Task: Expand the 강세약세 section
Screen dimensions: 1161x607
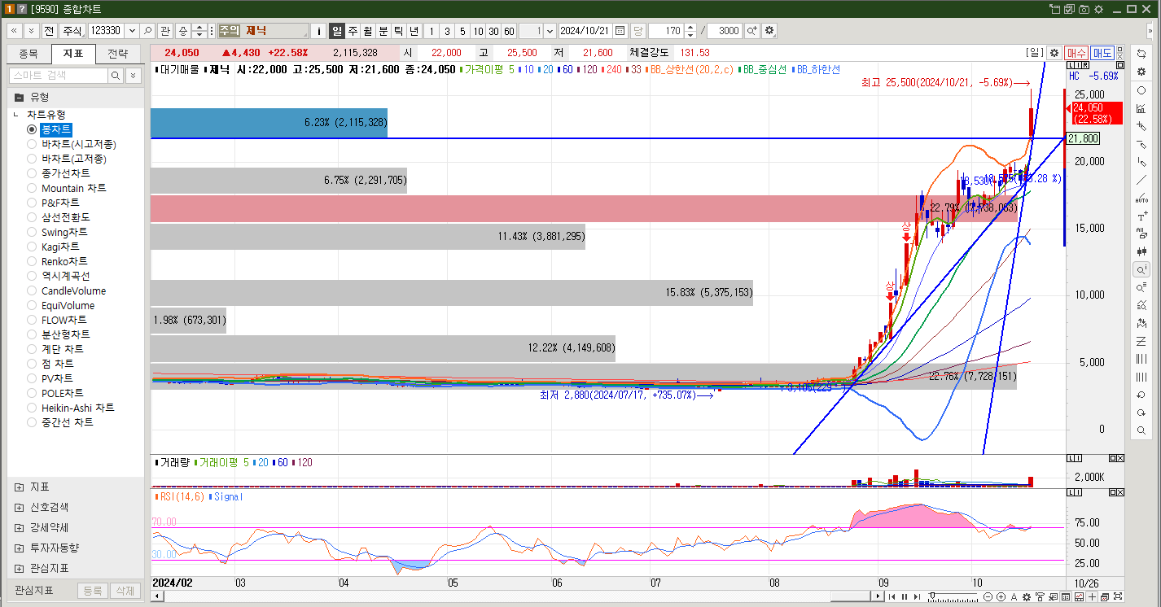Action: 19,528
